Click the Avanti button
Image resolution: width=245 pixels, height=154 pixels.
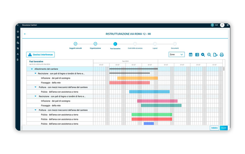click(x=224, y=128)
